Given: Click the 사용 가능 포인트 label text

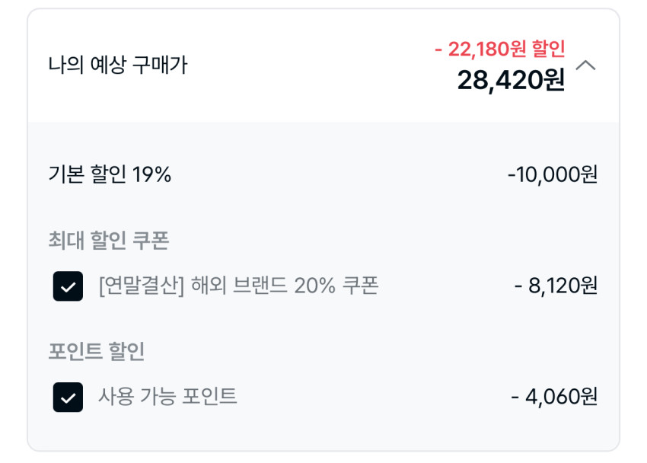Looking at the screenshot, I should point(167,397).
